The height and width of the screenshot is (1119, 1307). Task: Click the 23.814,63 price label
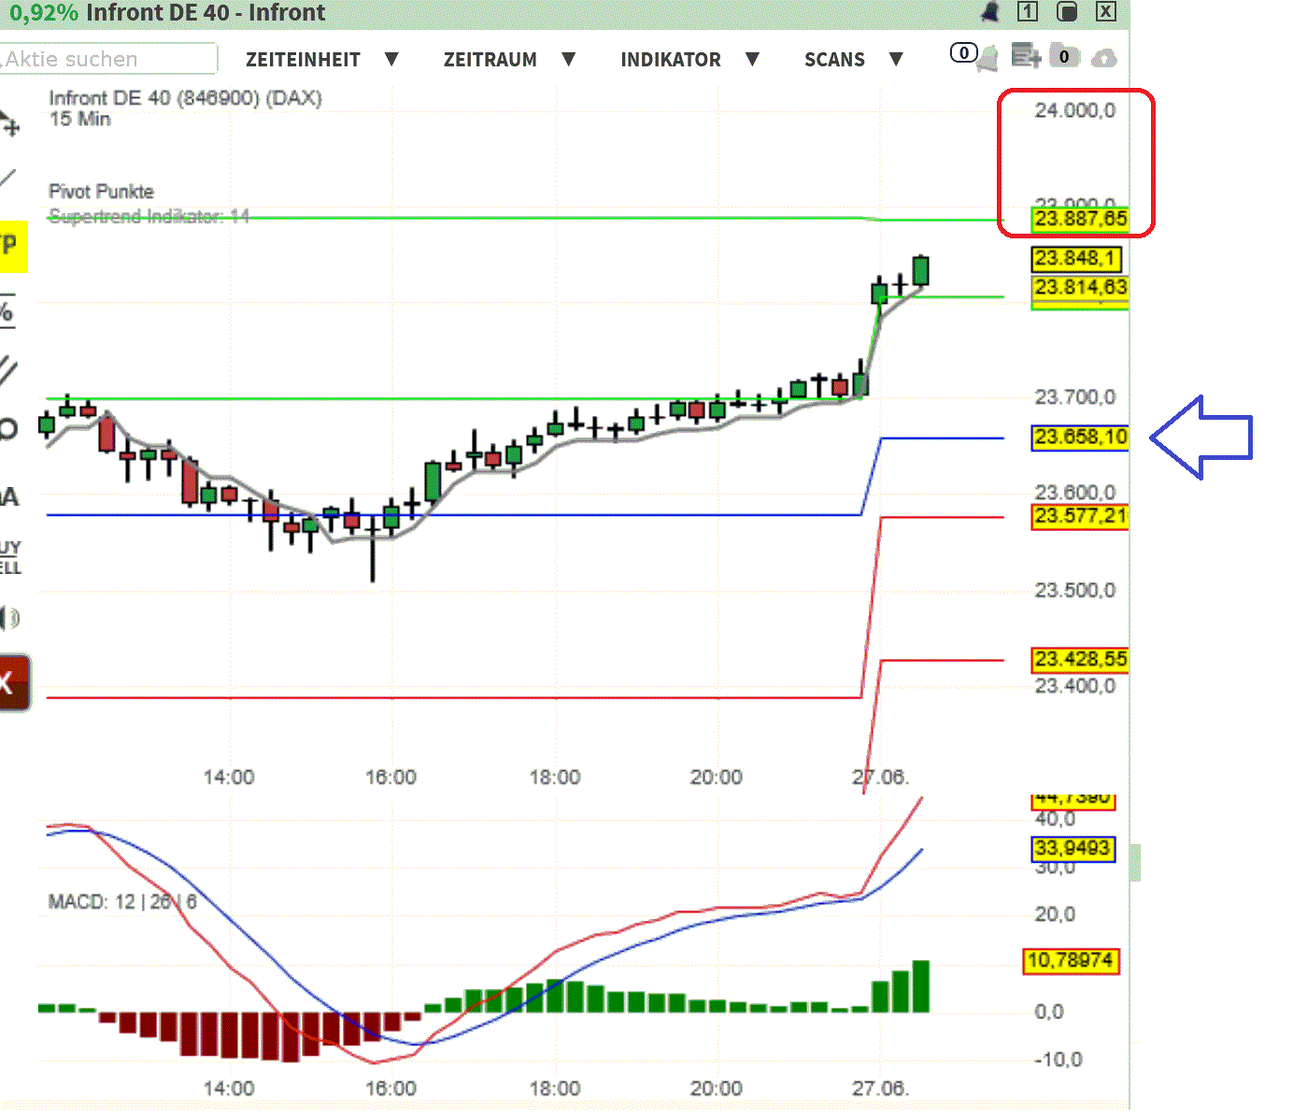[x=1080, y=287]
